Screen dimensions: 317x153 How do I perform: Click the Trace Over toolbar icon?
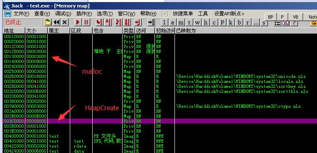coord(127,22)
